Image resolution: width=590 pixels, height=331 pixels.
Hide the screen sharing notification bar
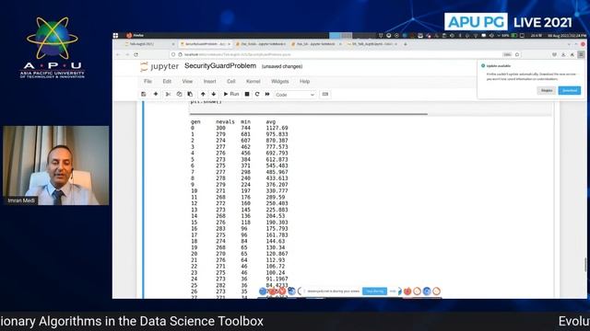tap(393, 291)
